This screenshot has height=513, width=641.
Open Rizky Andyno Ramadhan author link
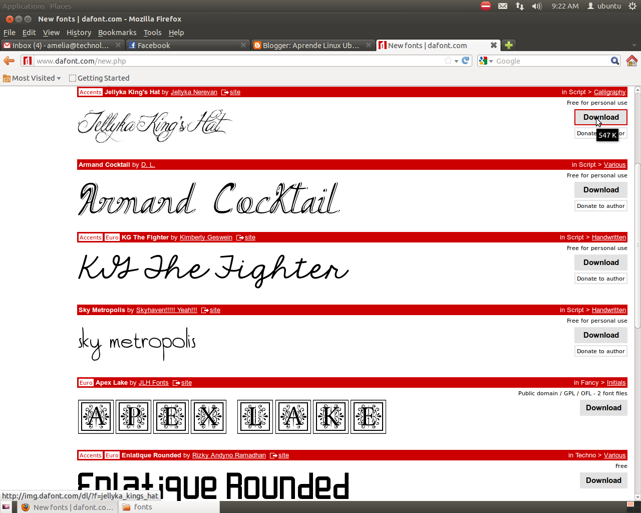[x=229, y=455]
